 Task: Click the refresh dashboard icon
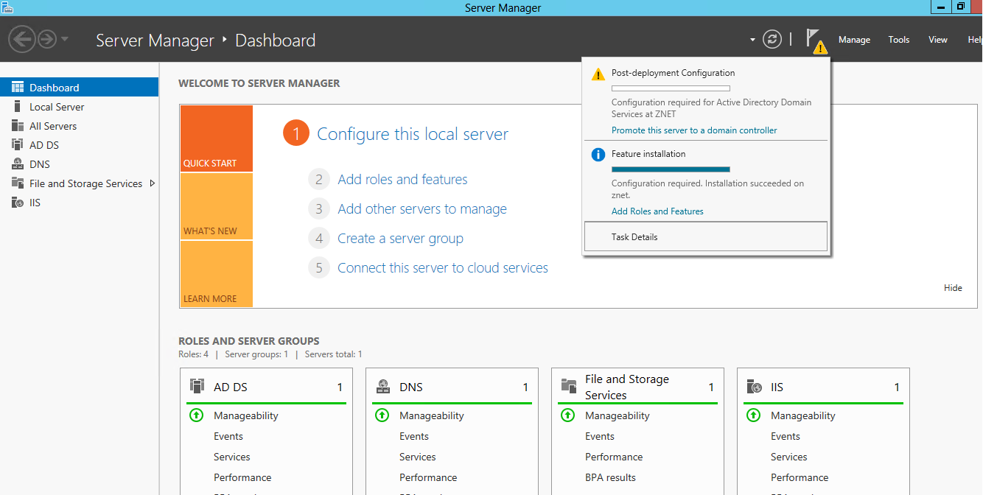point(772,39)
